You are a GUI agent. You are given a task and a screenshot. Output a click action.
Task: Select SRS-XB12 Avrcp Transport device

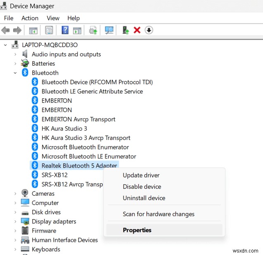pyautogui.click(x=72, y=184)
